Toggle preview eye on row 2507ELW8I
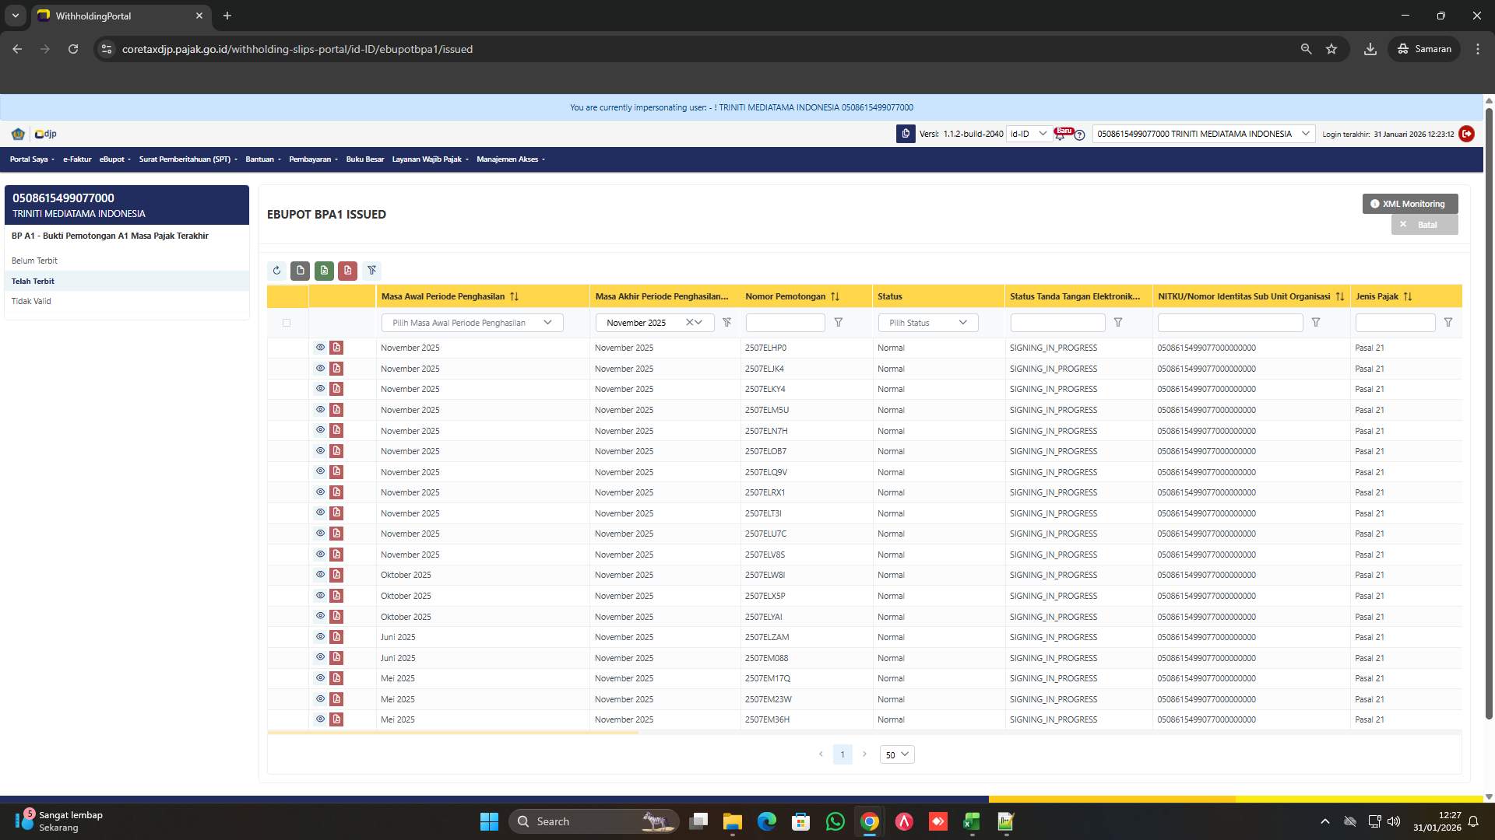 [x=320, y=575]
